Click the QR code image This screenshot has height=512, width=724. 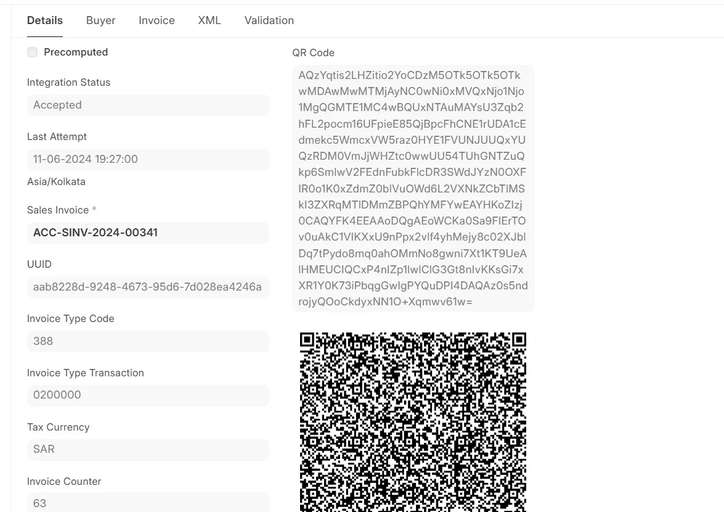coord(413,422)
